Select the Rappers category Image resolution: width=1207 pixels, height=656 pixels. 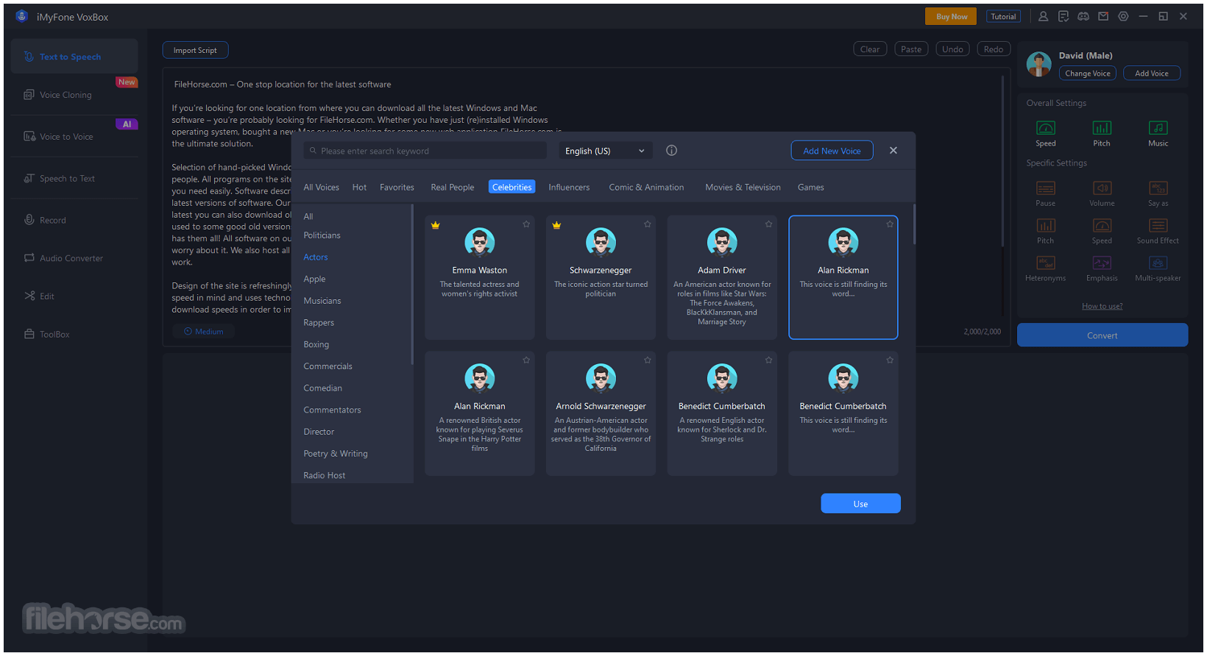coord(319,323)
